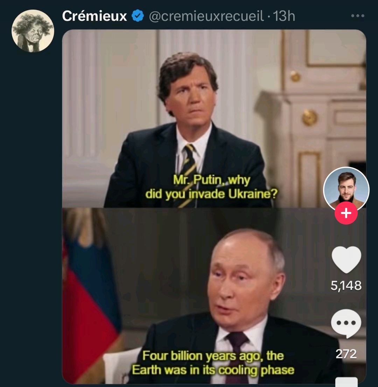Open Crémieux's profile avatar

point(33,31)
